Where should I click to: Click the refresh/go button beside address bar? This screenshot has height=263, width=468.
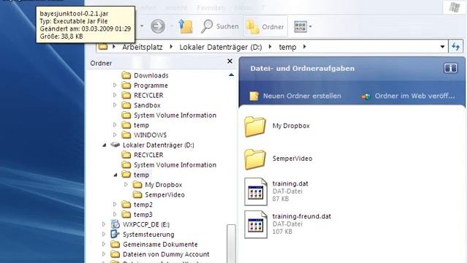coord(456,47)
